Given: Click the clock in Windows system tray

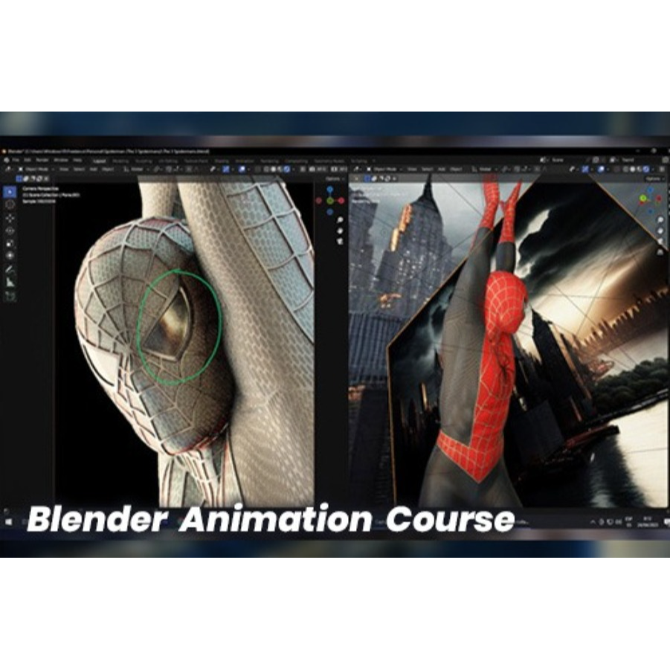Looking at the screenshot, I should [x=647, y=522].
